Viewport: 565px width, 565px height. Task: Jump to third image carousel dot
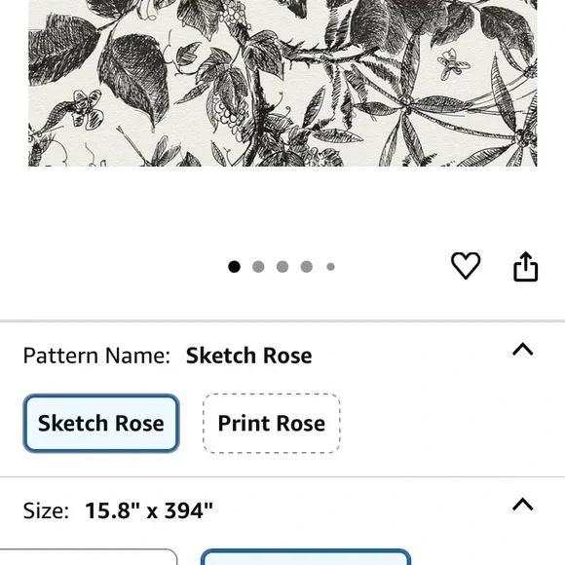pos(282,267)
